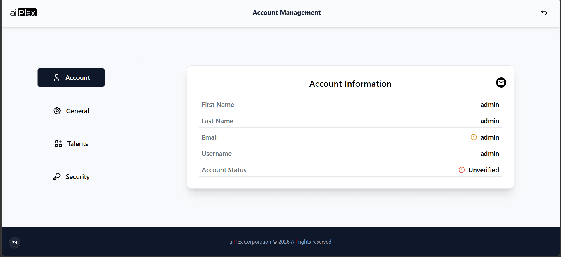Click the aiPlex logo
The image size is (561, 257).
tap(23, 13)
